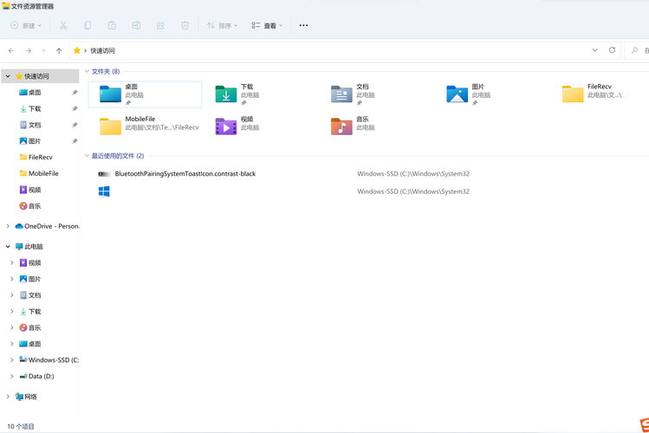Refresh the current folder view

click(x=613, y=50)
